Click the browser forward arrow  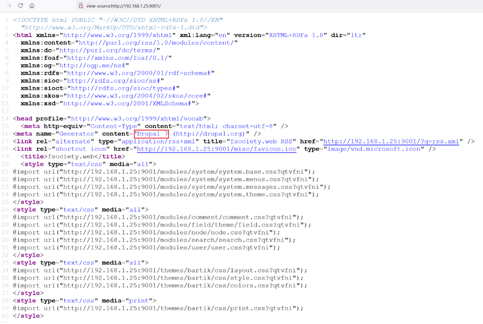(x=9, y=6)
